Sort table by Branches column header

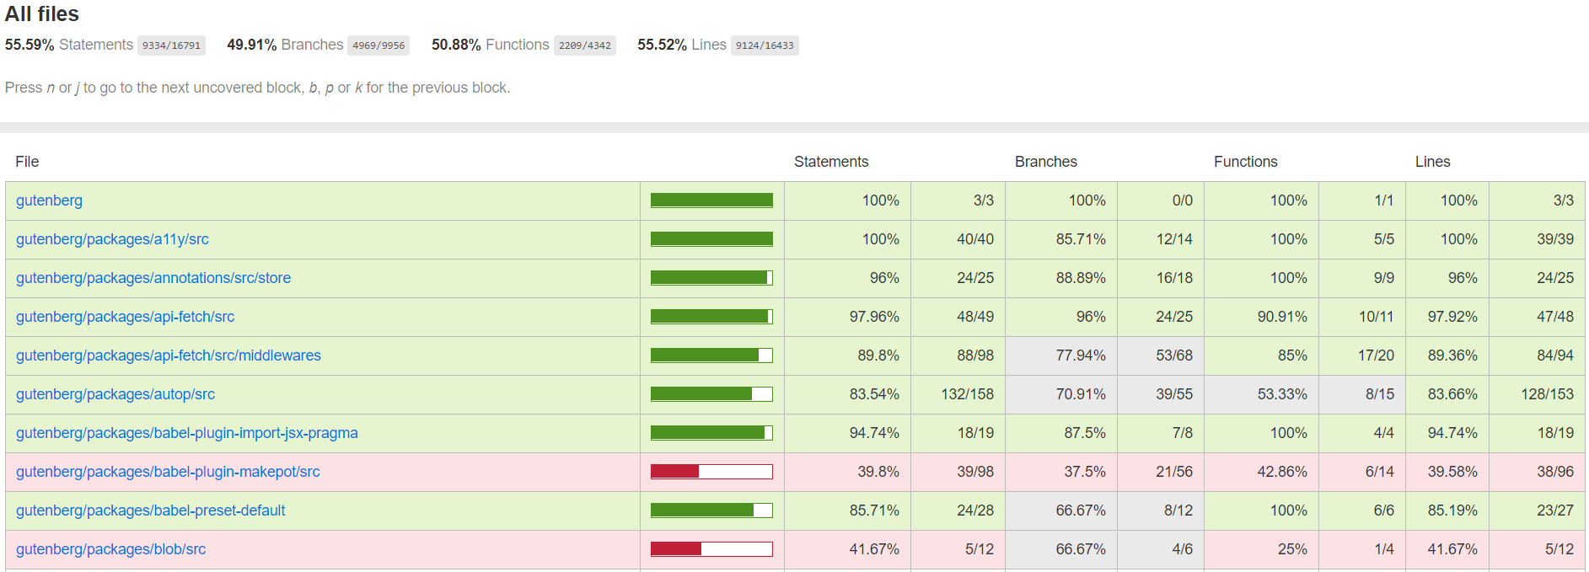[1046, 162]
